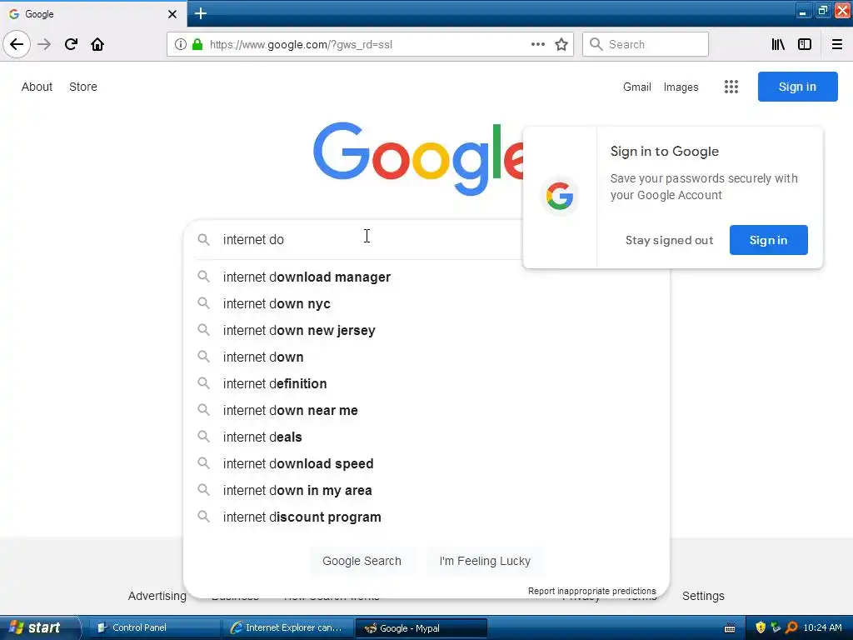Select the plain 'internet down' suggestion

click(426, 357)
